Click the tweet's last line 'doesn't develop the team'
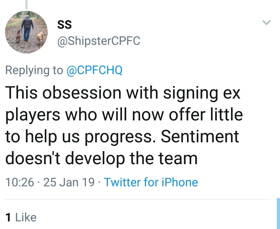The width and height of the screenshot is (280, 229). 101,158
